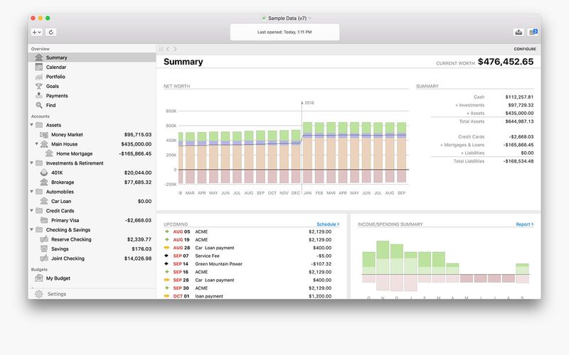Select the Brokerage account row
569x355 pixels.
[92, 182]
